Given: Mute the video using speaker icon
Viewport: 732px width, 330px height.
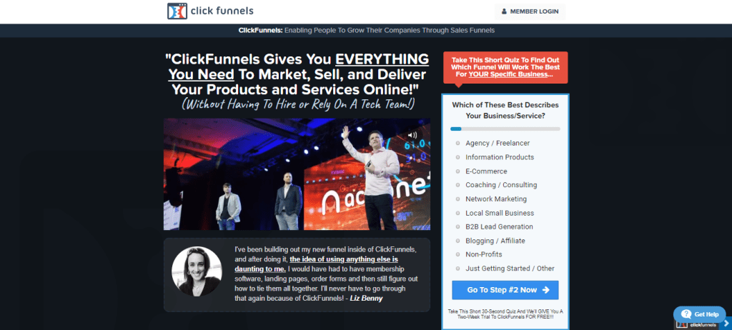Looking at the screenshot, I should coord(412,135).
